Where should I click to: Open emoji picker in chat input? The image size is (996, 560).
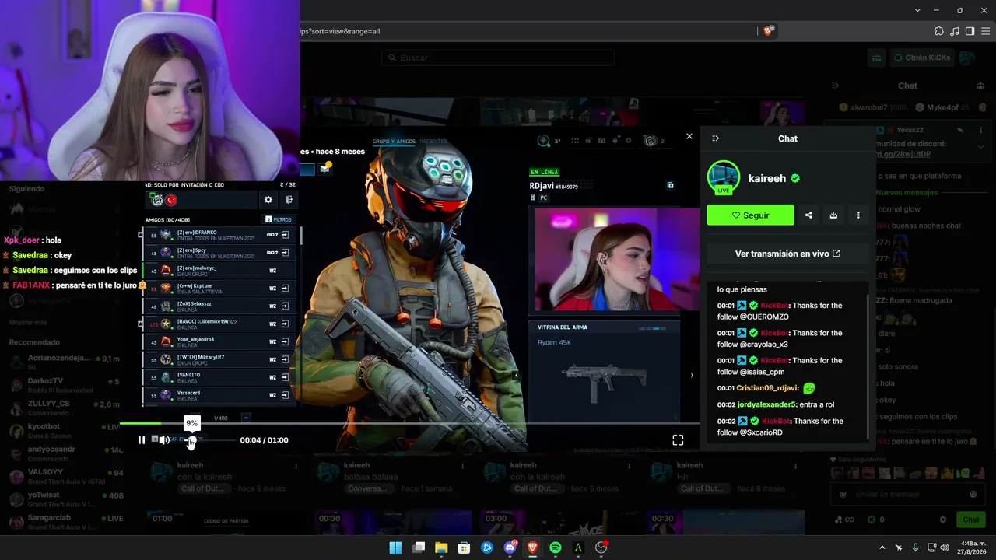coord(973,495)
